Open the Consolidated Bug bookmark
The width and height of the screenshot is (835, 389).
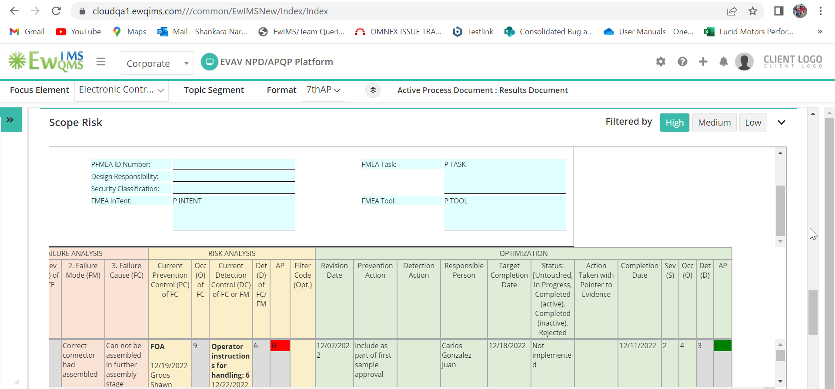click(548, 32)
